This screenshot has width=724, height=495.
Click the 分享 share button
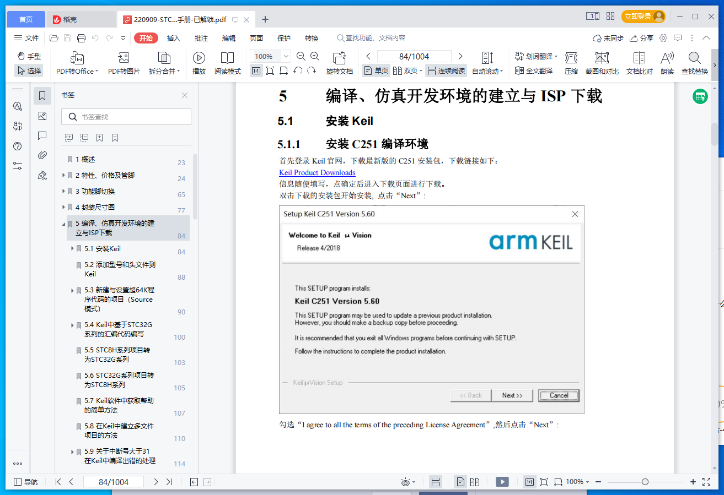pos(641,38)
